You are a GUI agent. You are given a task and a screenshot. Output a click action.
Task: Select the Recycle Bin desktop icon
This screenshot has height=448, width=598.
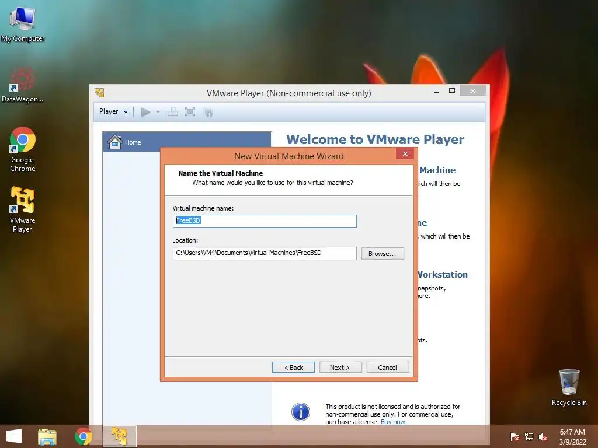[x=569, y=387]
